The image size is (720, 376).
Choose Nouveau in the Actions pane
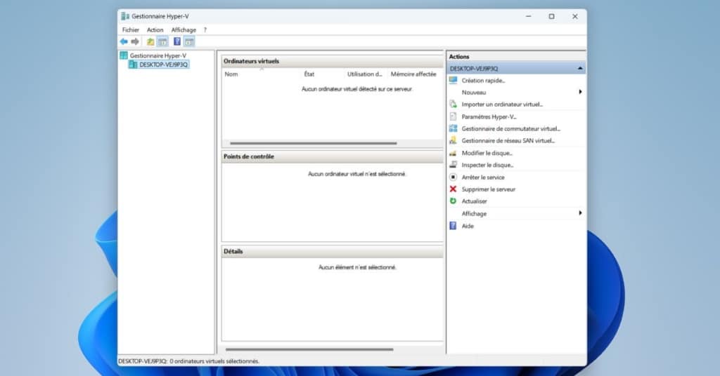pos(473,93)
